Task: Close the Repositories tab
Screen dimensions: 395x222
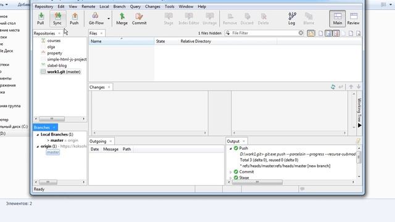Action: tap(59, 33)
